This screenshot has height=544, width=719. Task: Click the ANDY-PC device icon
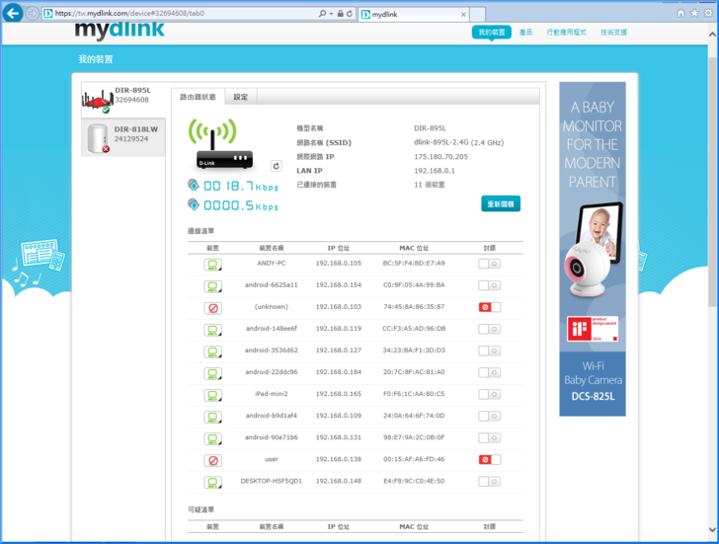click(x=212, y=264)
